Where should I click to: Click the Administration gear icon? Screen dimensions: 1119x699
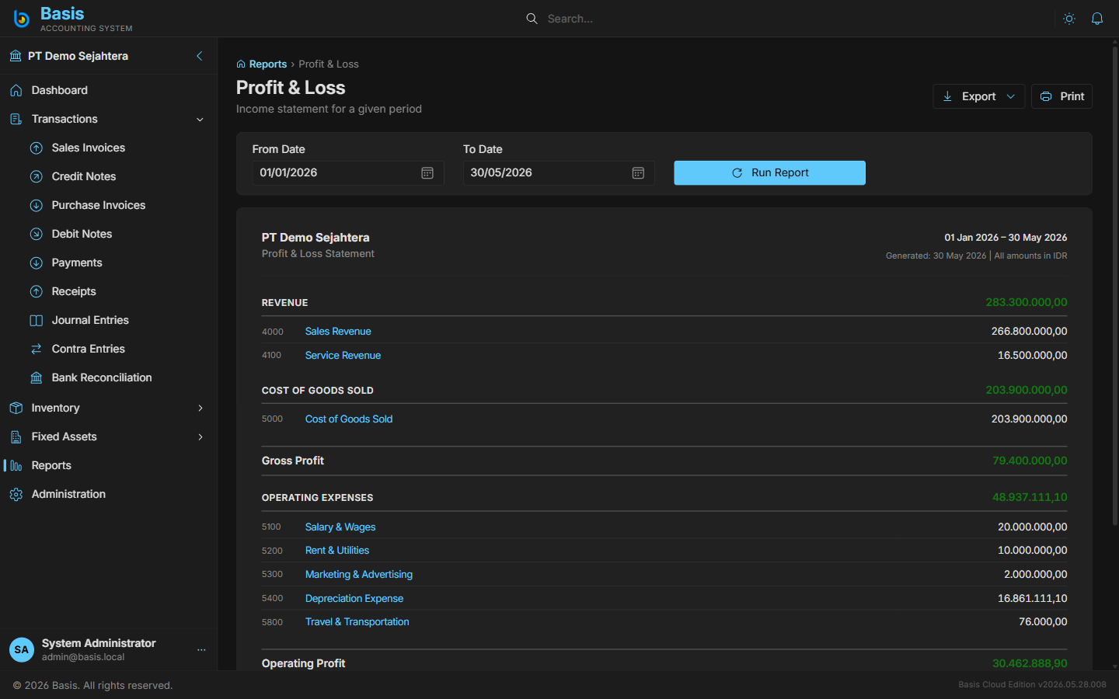16,494
